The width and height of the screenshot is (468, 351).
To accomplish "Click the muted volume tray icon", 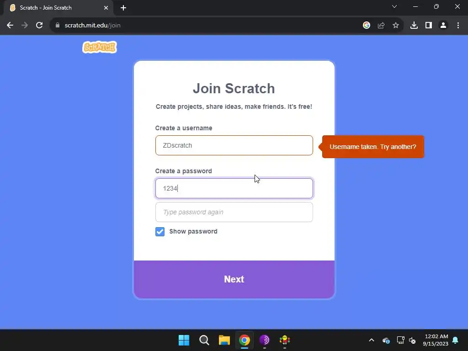I will pyautogui.click(x=412, y=340).
